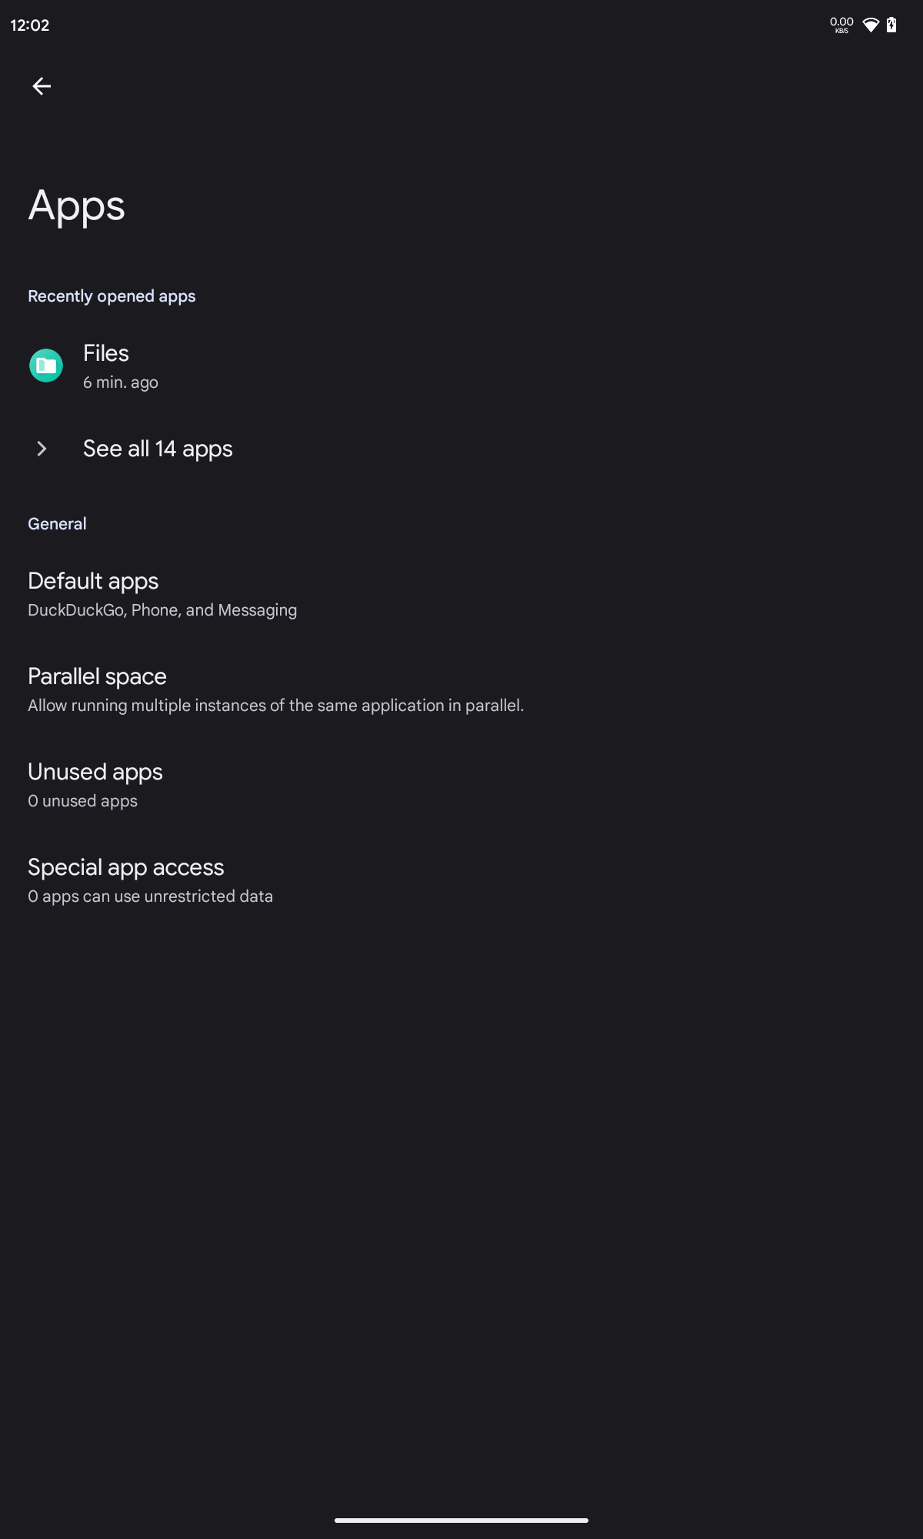The height and width of the screenshot is (1539, 923).
Task: Tap the '0 unused apps' summary
Action: (83, 801)
